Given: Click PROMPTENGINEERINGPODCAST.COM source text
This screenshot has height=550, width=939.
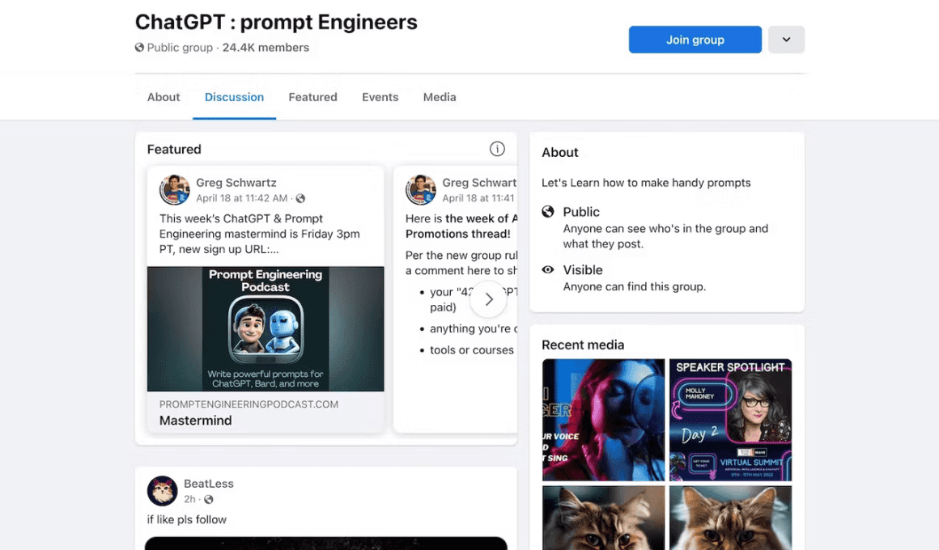Looking at the screenshot, I should (x=249, y=404).
